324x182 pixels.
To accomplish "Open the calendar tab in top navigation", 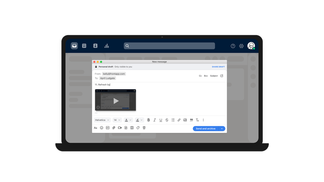I will point(84,46).
